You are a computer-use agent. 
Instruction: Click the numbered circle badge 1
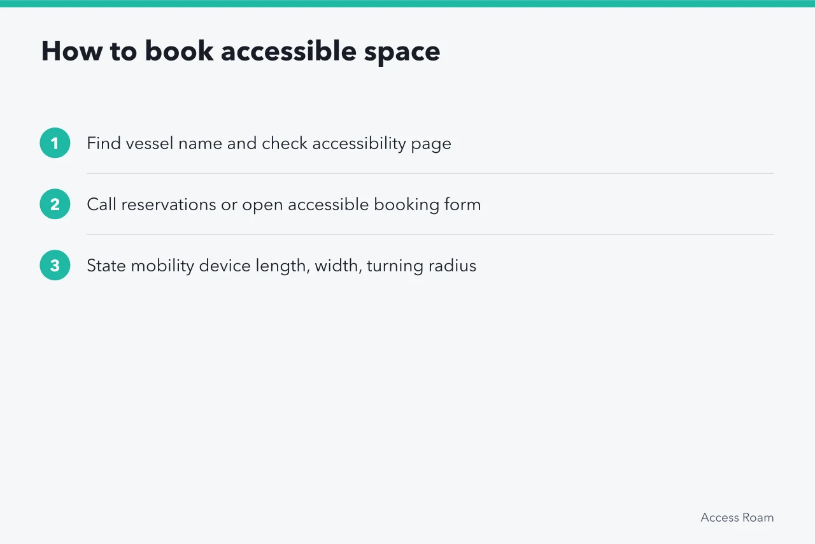(55, 143)
